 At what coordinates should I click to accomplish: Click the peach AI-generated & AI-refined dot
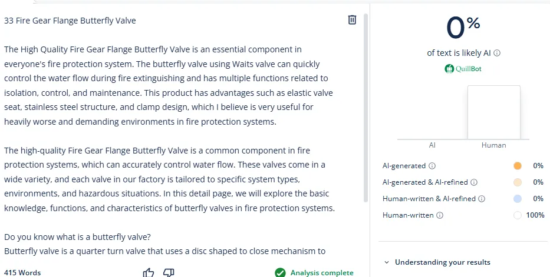pyautogui.click(x=518, y=182)
